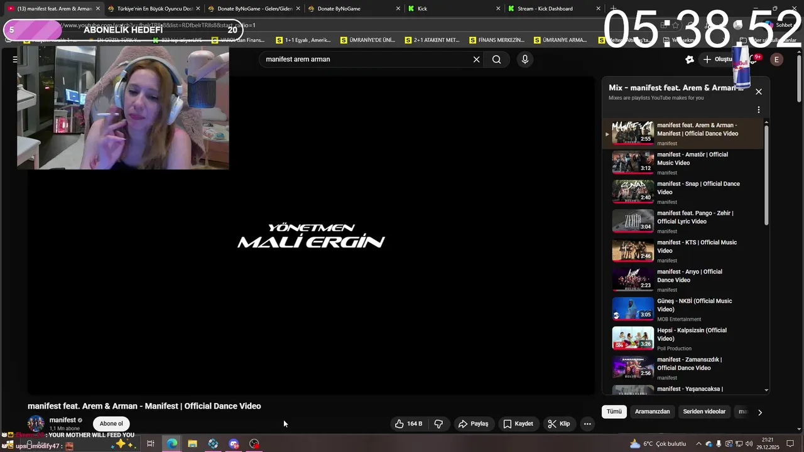This screenshot has width=804, height=452.
Task: Open Task View in taskbar
Action: point(151,444)
